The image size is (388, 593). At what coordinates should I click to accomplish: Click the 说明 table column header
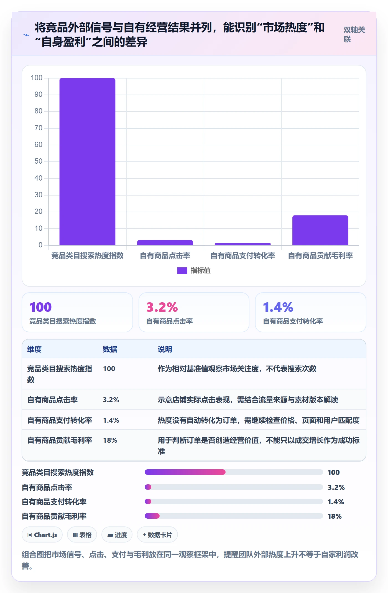(x=165, y=349)
